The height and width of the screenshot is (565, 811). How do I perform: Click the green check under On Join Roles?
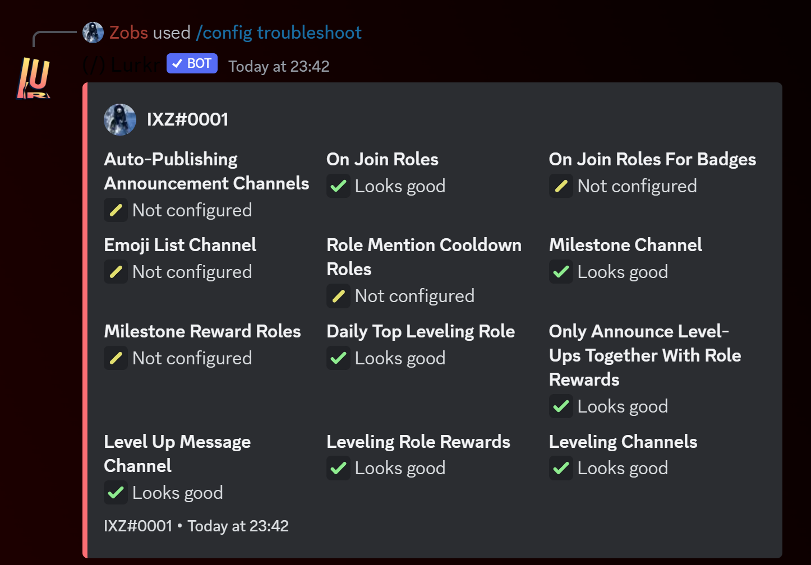pyautogui.click(x=338, y=186)
